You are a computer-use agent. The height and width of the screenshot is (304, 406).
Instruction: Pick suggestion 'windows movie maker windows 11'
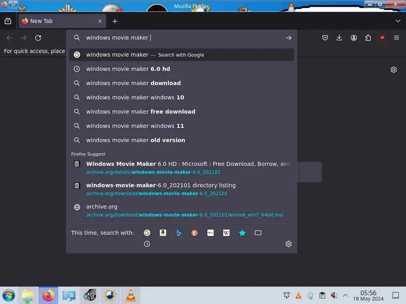[182, 126]
